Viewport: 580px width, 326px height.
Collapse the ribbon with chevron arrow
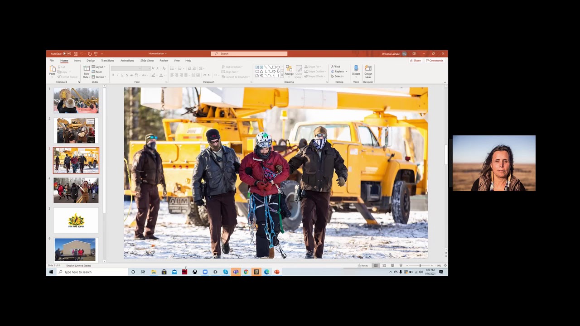tap(445, 82)
